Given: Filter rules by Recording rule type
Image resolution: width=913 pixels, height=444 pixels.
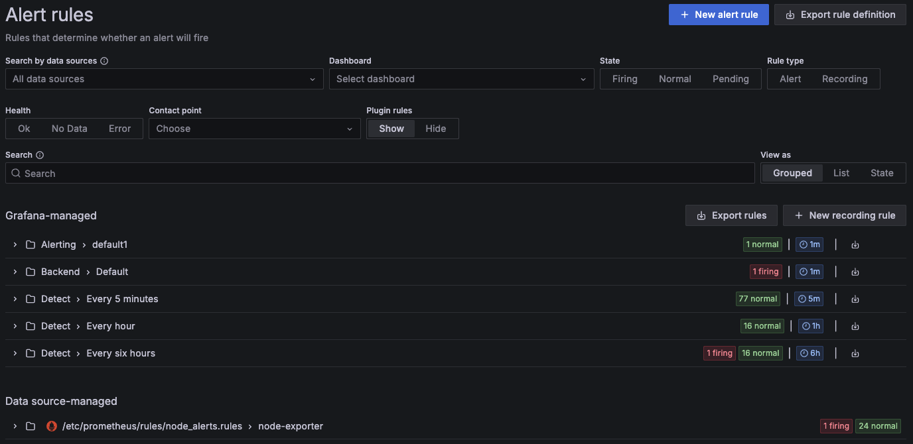Looking at the screenshot, I should tap(845, 78).
